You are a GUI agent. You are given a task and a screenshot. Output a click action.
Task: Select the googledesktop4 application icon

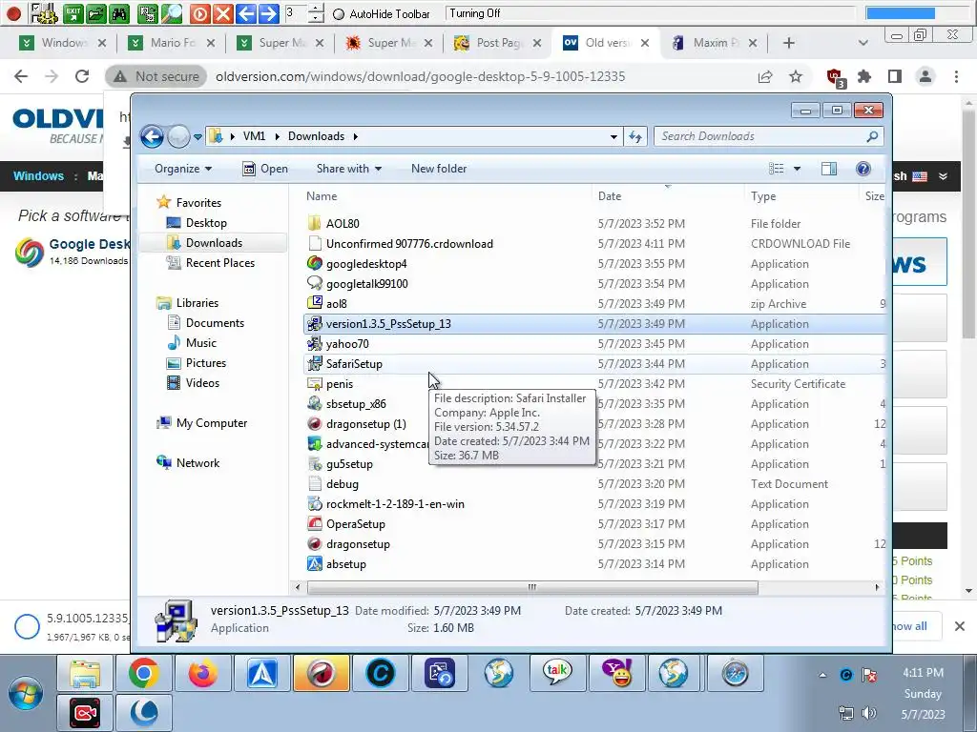[x=315, y=263]
